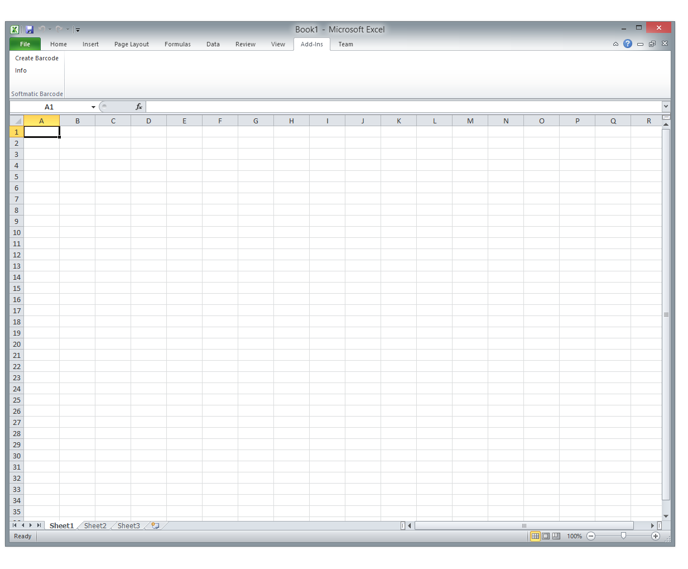
Task: Open the Formulas ribbon tab
Action: coord(177,44)
